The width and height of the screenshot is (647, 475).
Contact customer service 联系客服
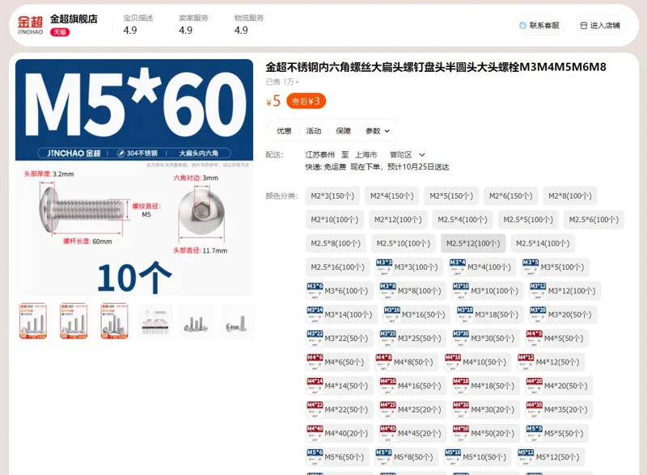(x=539, y=26)
